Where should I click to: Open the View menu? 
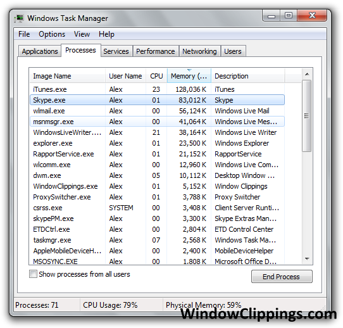tap(82, 34)
